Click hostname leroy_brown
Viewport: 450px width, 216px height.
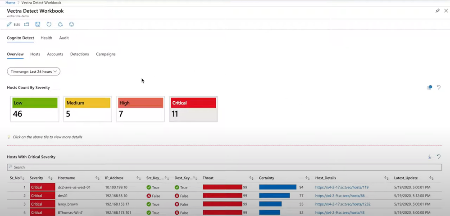pos(68,204)
